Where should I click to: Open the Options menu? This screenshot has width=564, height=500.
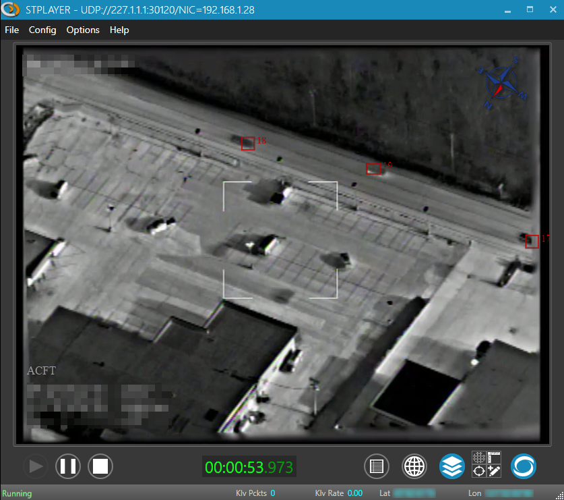[x=83, y=30]
